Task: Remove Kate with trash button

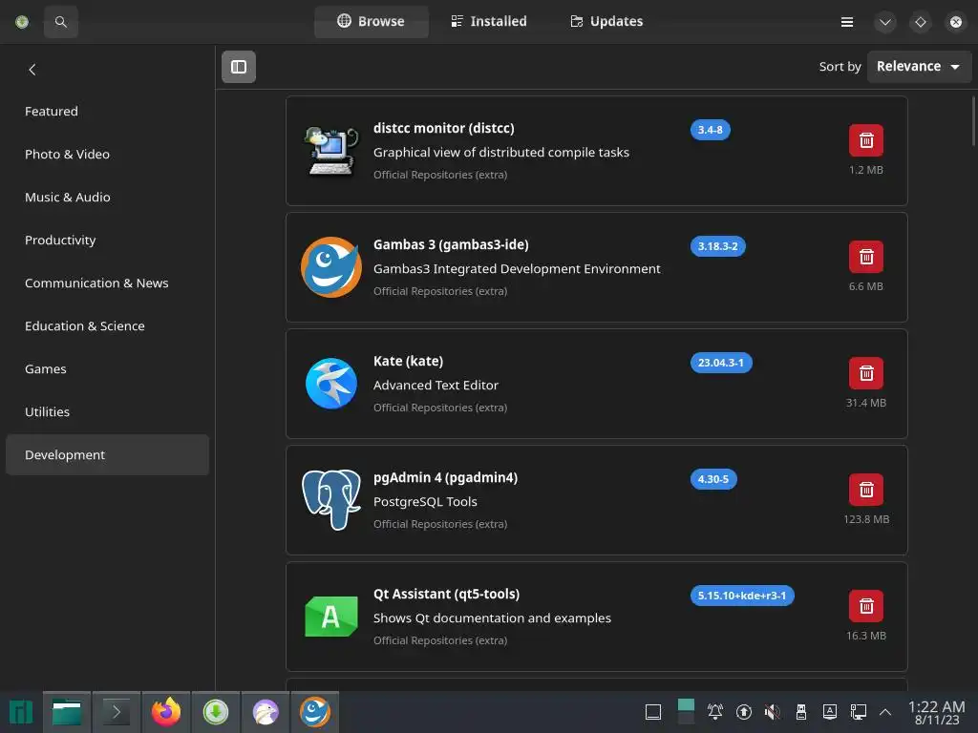Action: [x=865, y=373]
